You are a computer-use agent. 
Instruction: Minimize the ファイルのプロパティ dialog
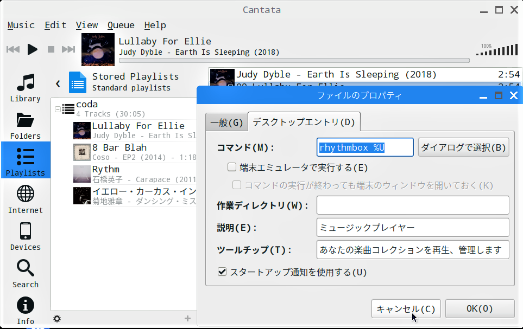(483, 96)
